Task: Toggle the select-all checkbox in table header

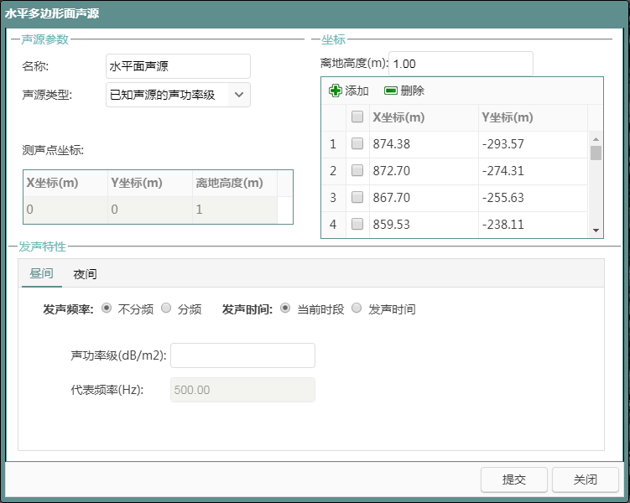Action: point(357,117)
